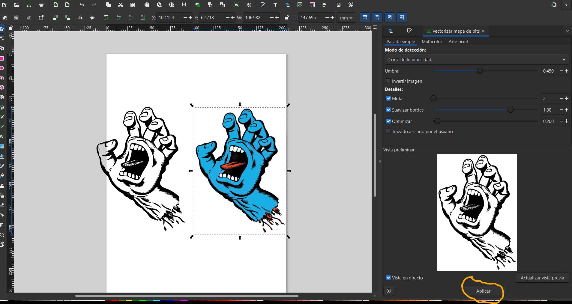Select the Gradient tool
This screenshot has height=304, width=572.
[x=2, y=147]
